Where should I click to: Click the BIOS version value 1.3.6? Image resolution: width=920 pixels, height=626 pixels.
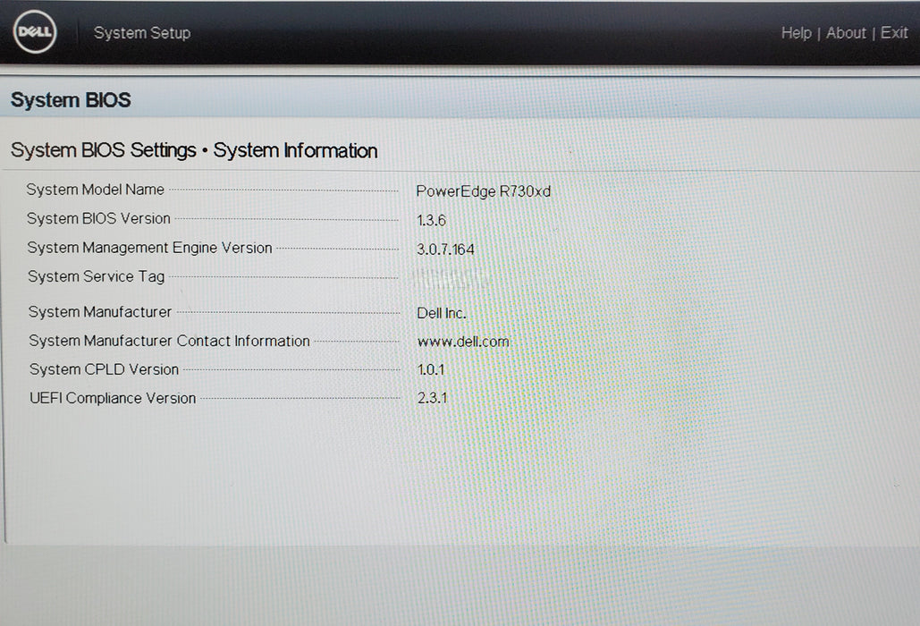click(x=431, y=220)
